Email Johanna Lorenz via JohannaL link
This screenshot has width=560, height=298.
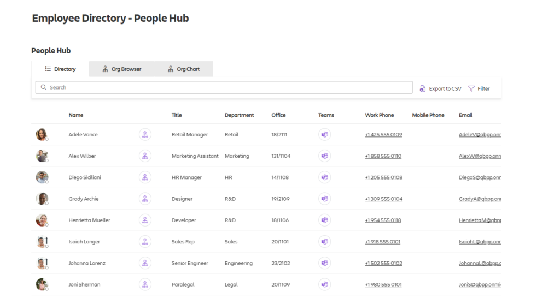click(480, 263)
